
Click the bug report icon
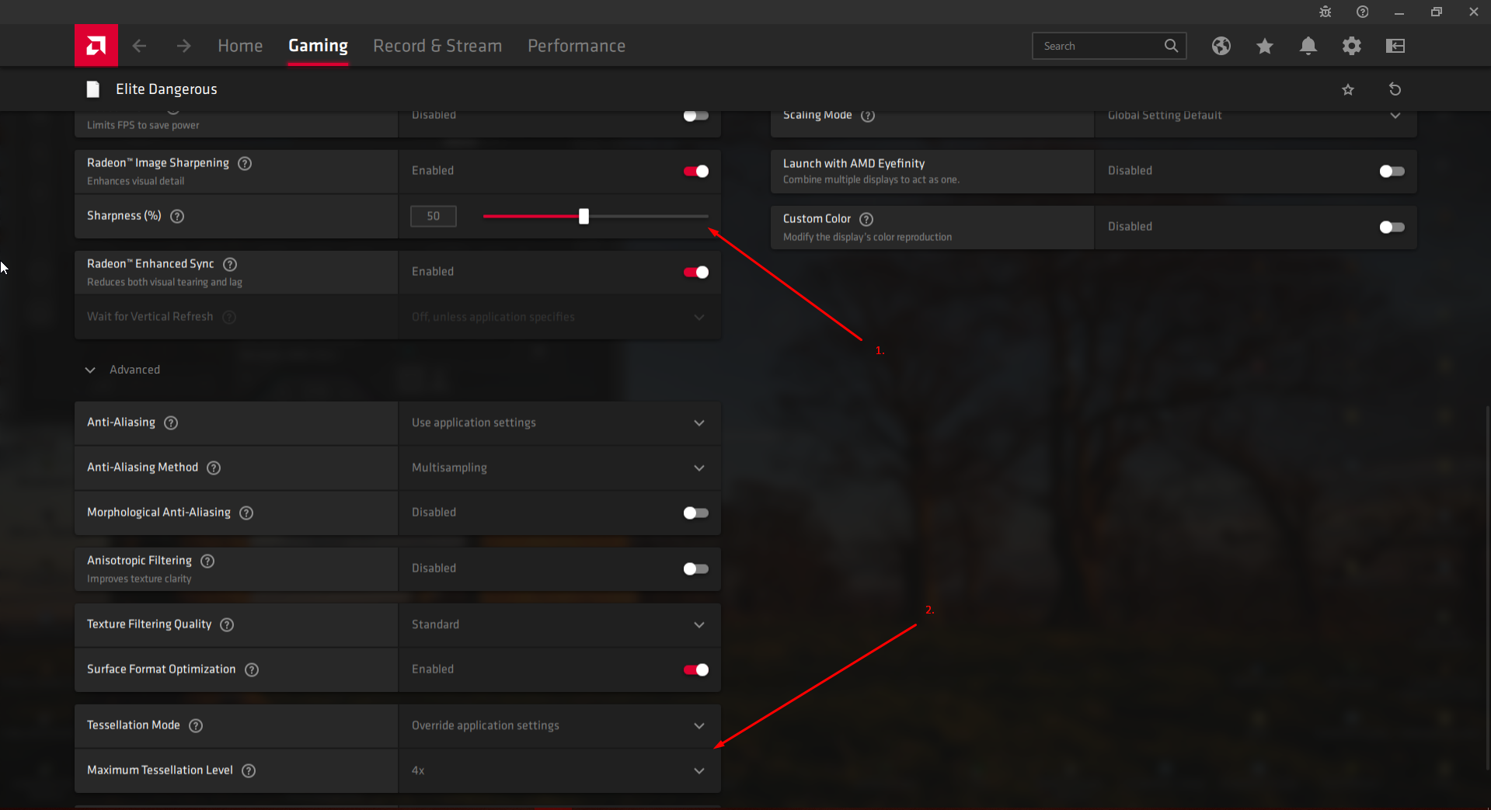[x=1326, y=12]
